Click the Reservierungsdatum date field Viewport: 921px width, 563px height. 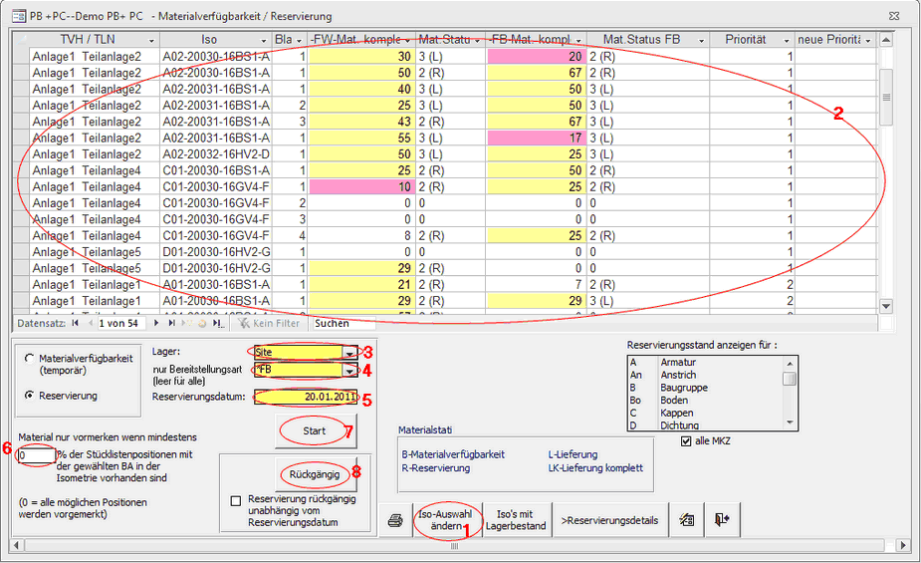[x=305, y=397]
